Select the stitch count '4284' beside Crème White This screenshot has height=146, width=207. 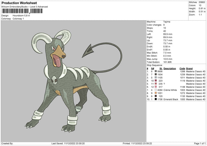160,90
